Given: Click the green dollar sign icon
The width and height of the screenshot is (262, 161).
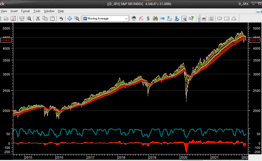Looking at the screenshot, I should click(148, 18).
